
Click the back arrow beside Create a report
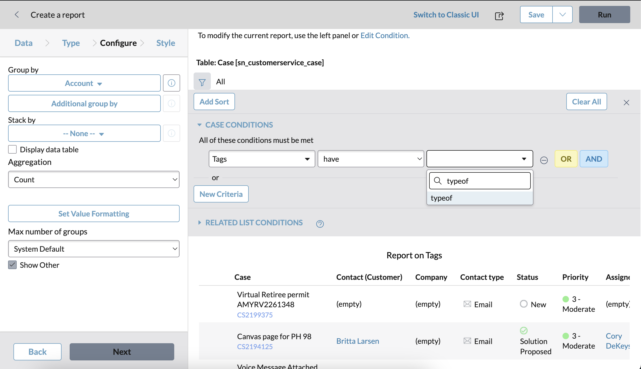17,15
